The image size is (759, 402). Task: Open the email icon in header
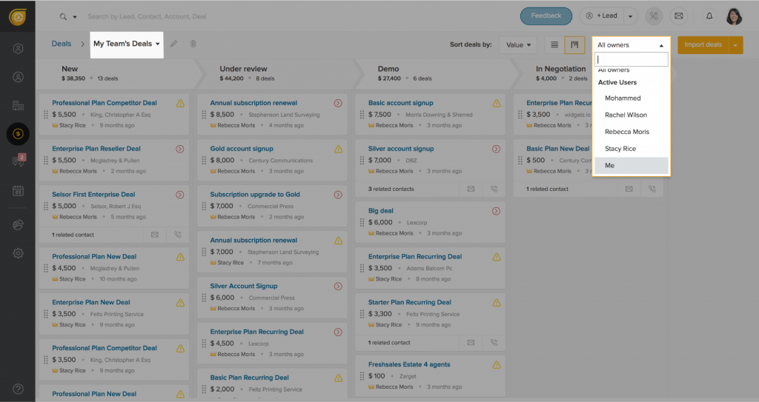click(x=679, y=16)
